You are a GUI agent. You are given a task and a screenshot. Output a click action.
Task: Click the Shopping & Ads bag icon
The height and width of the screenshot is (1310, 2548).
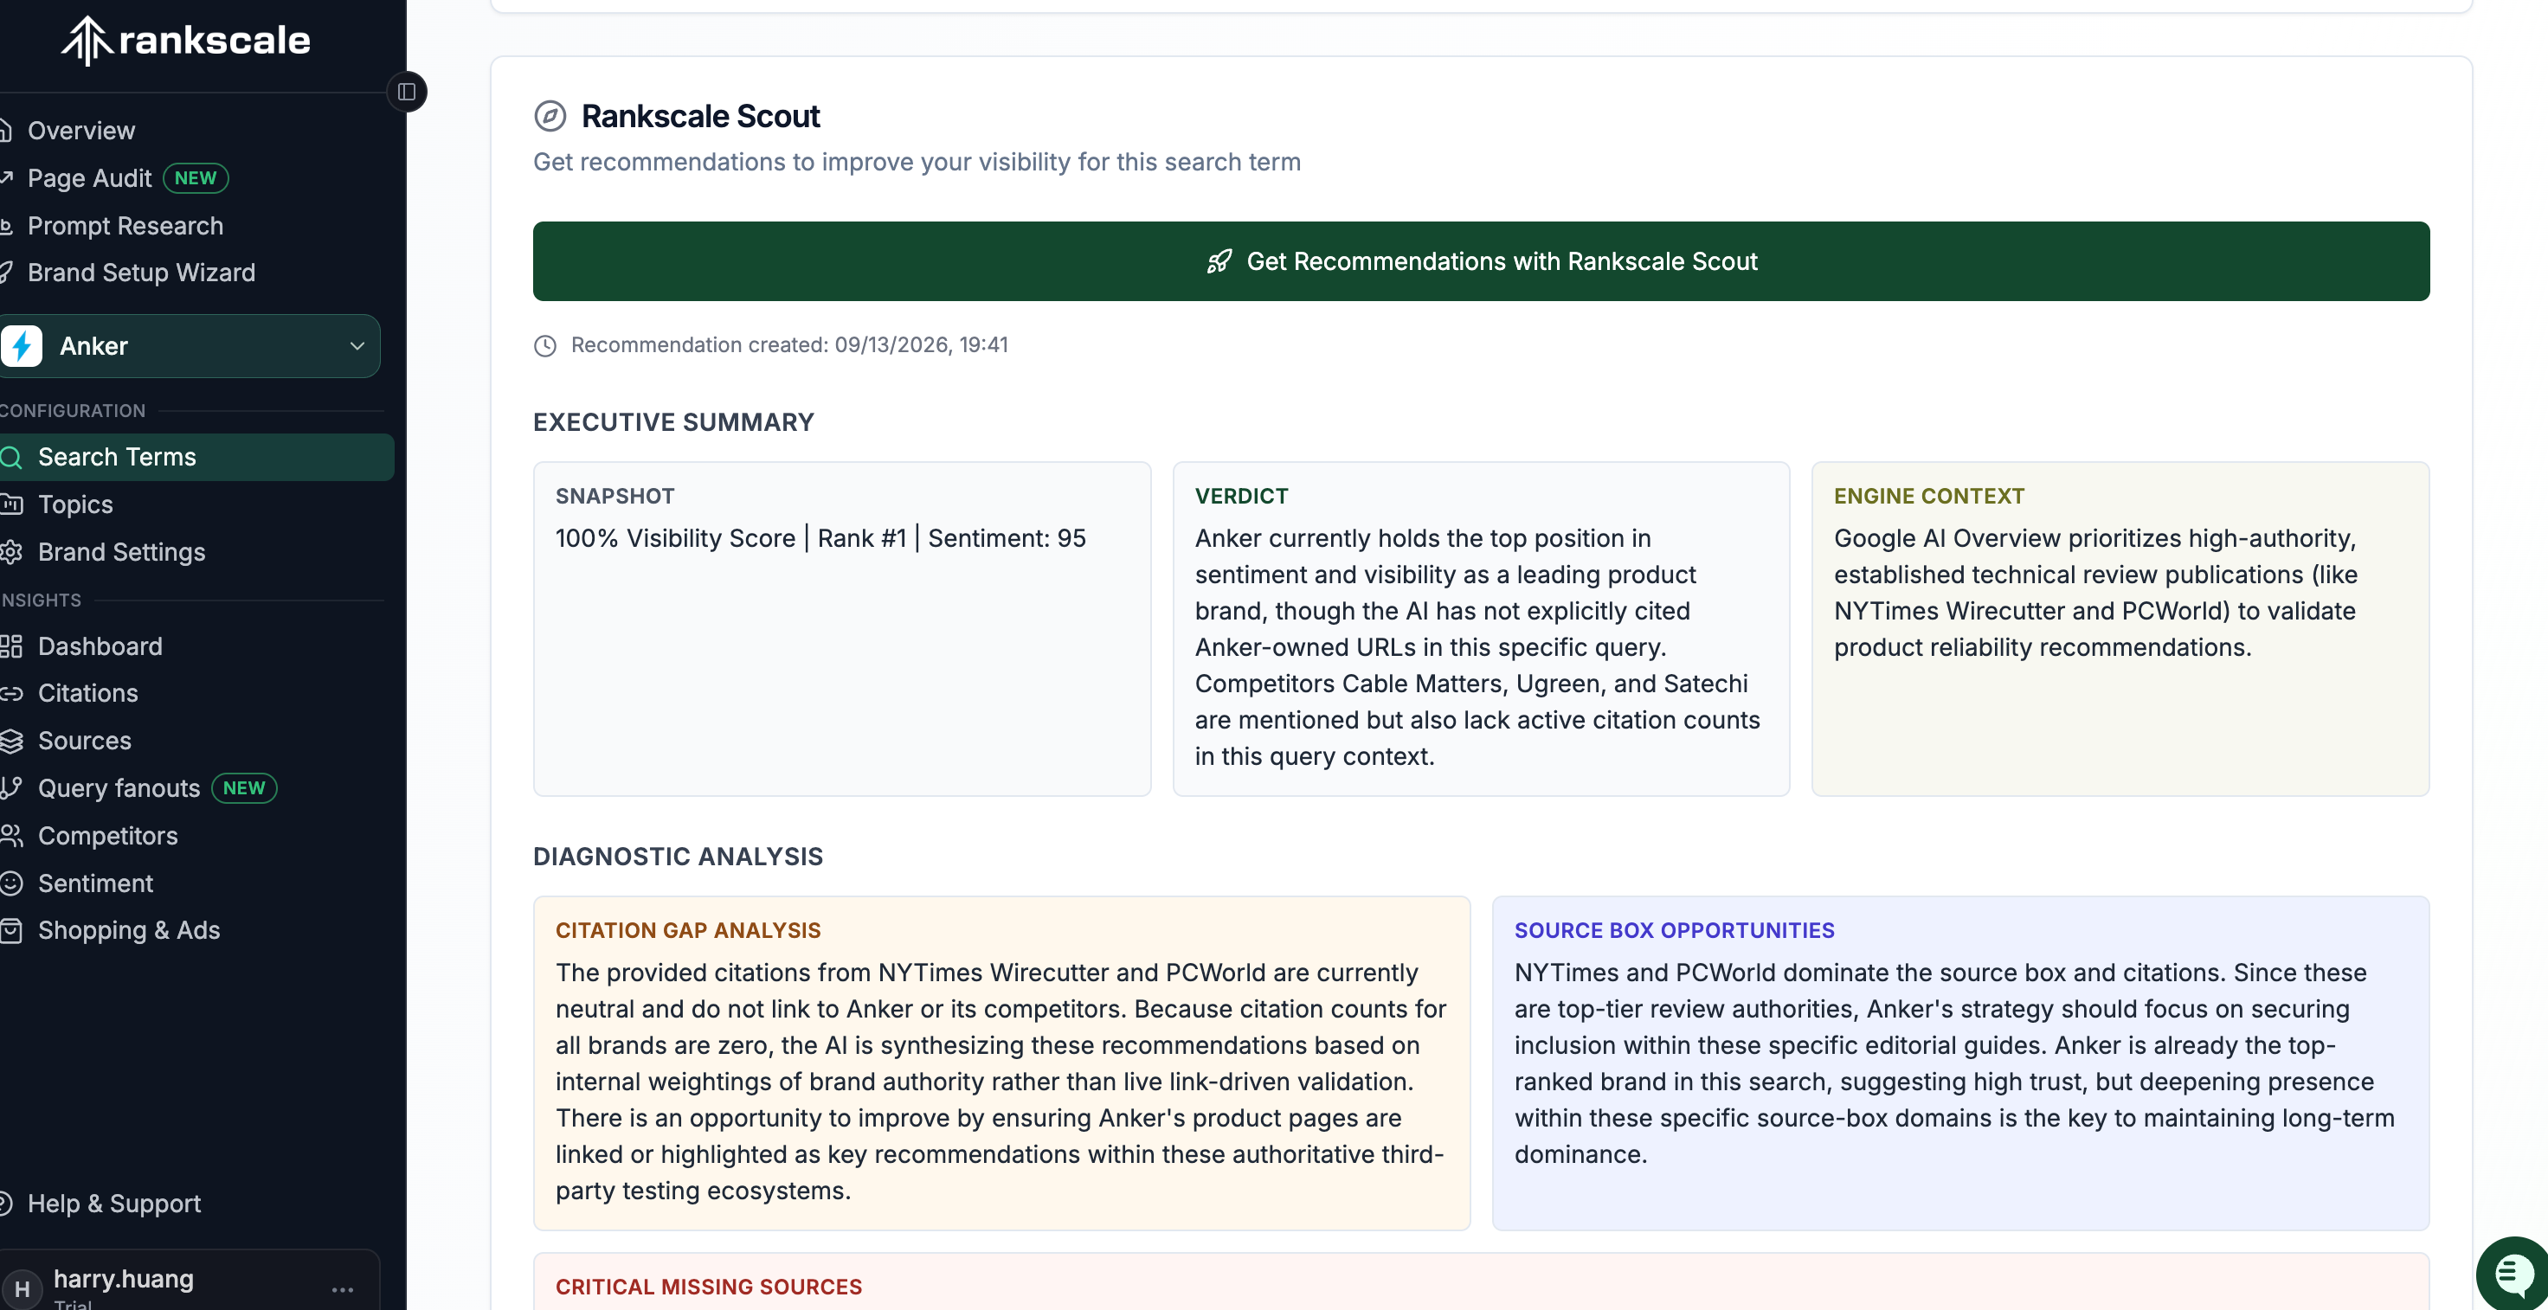coord(11,930)
